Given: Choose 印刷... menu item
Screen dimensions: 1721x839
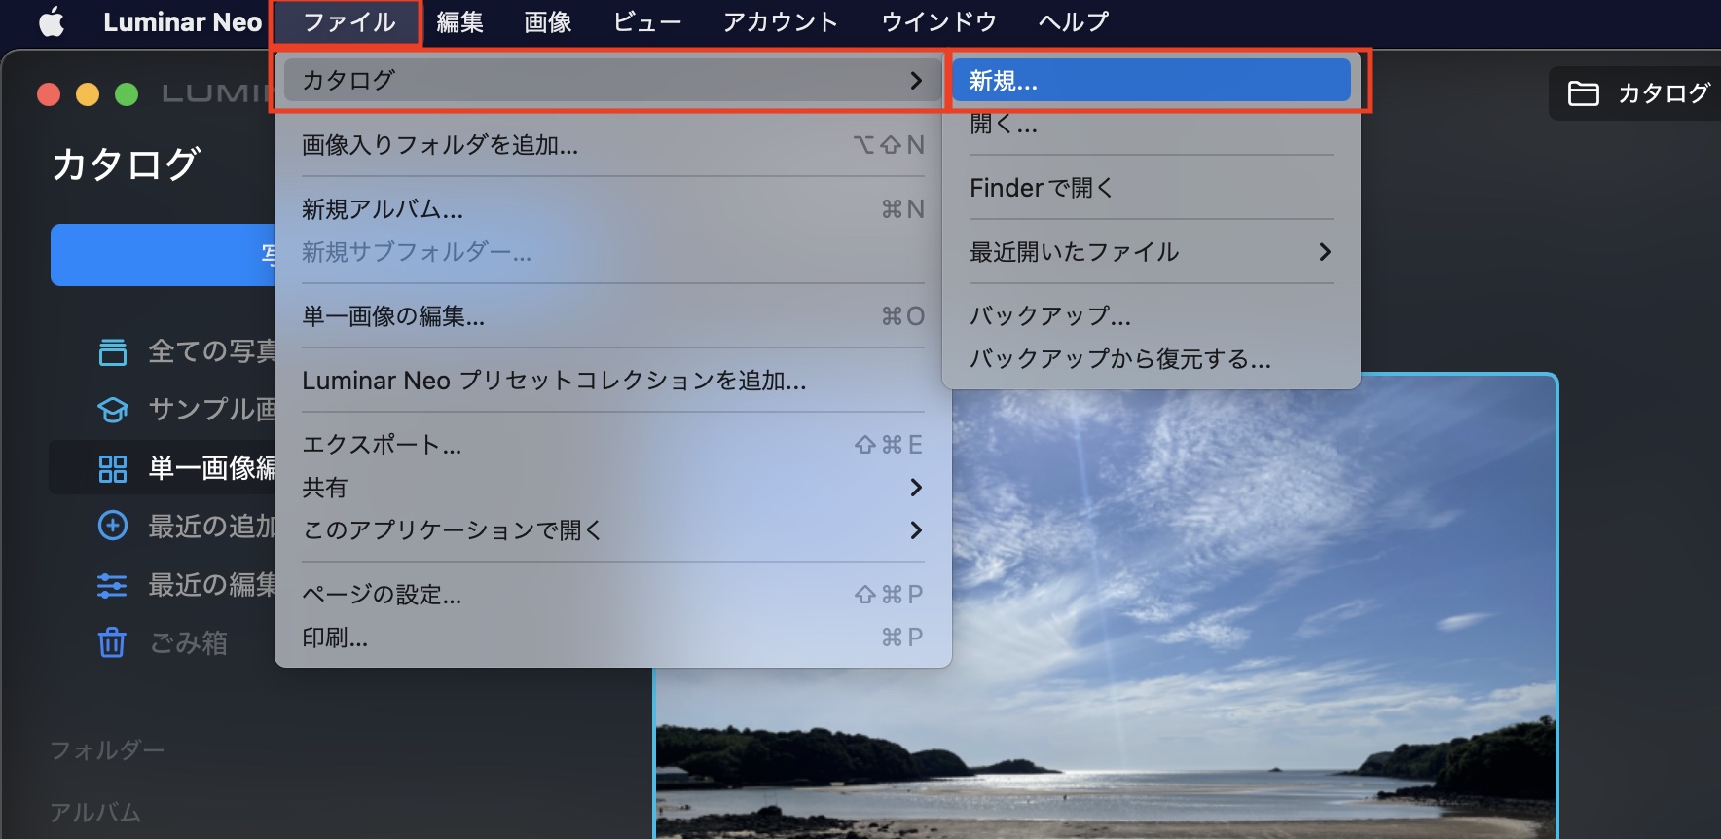Looking at the screenshot, I should click(612, 638).
